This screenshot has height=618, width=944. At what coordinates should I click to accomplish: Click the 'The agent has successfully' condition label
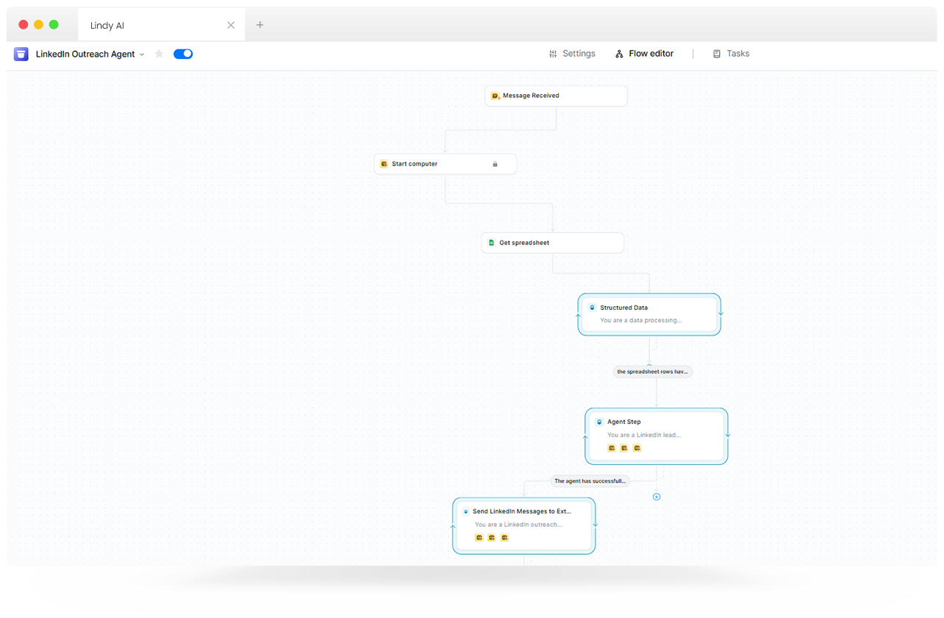(x=590, y=481)
